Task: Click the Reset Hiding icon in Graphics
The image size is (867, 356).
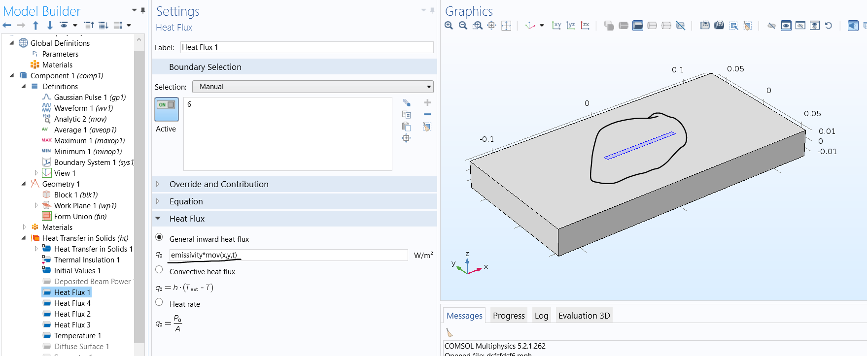Action: [x=829, y=26]
